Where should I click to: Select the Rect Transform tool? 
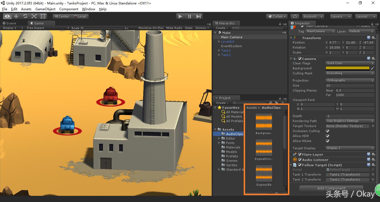[43, 16]
